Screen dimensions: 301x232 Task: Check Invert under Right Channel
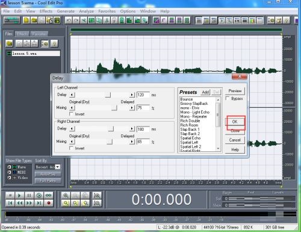tap(71, 148)
